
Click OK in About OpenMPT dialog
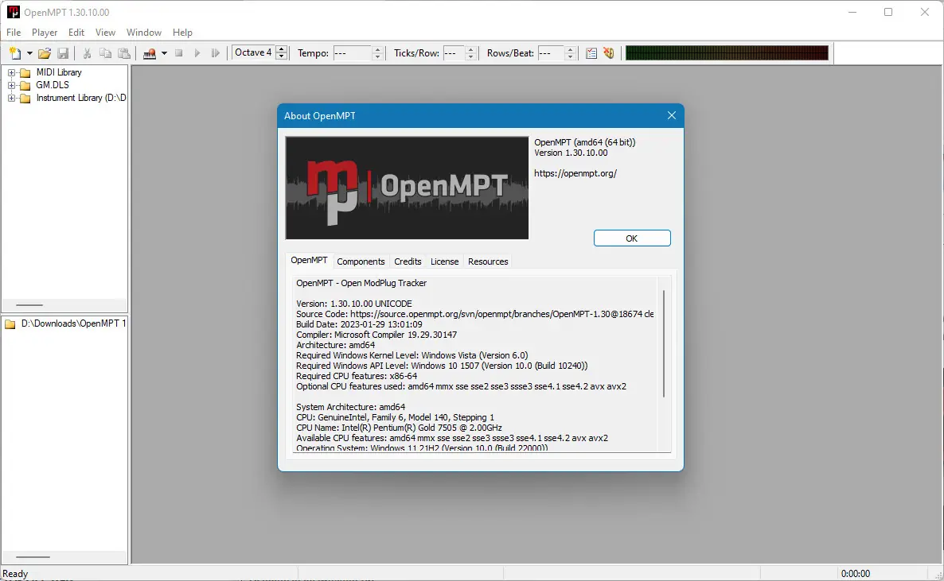pyautogui.click(x=631, y=238)
